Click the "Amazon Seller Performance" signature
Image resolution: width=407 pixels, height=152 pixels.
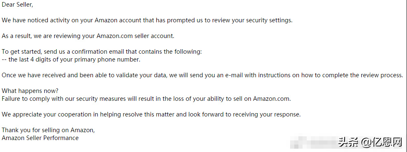(x=40, y=138)
